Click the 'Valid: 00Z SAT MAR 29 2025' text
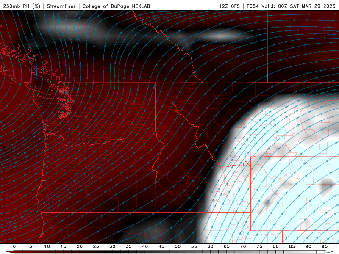The width and height of the screenshot is (339, 254). click(298, 6)
